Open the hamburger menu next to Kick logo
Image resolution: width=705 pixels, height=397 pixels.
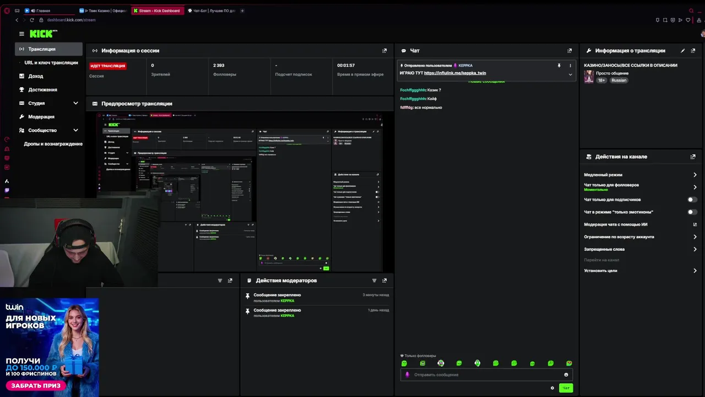21,34
